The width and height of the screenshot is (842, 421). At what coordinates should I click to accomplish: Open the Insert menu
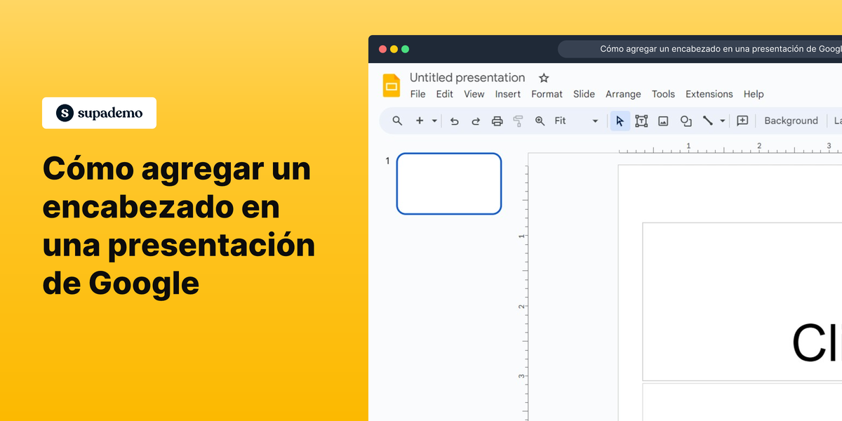[x=507, y=93]
